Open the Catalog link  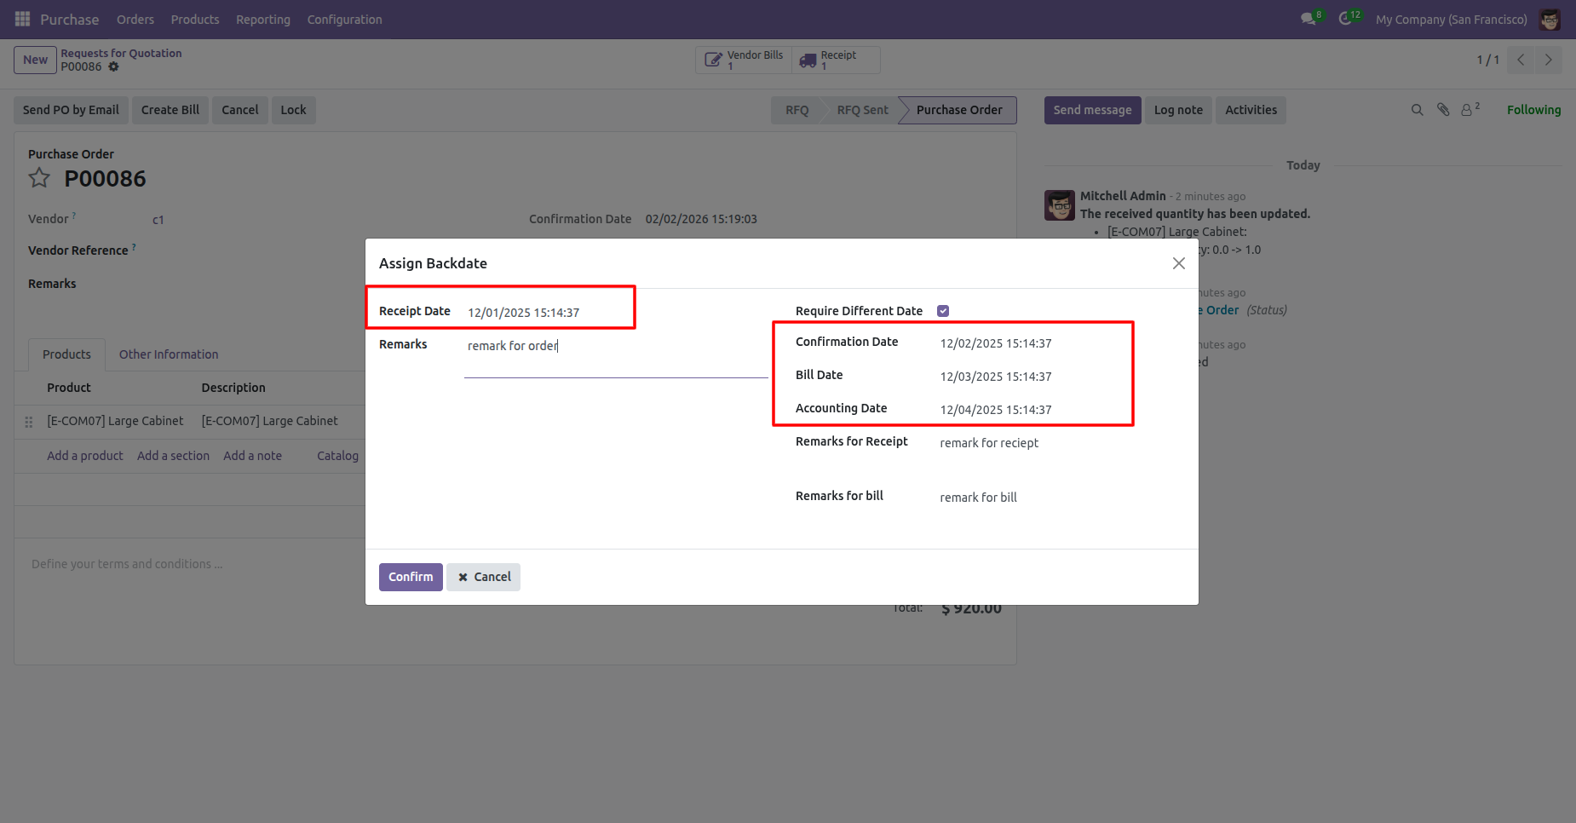[x=337, y=456]
